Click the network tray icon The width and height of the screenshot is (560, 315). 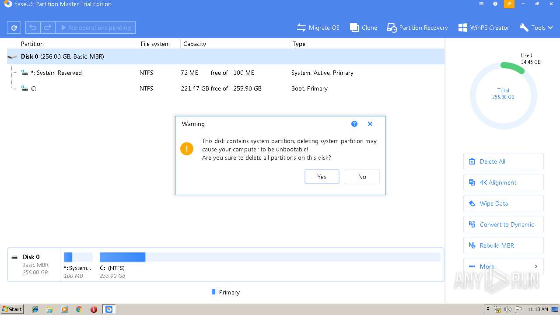click(x=497, y=309)
